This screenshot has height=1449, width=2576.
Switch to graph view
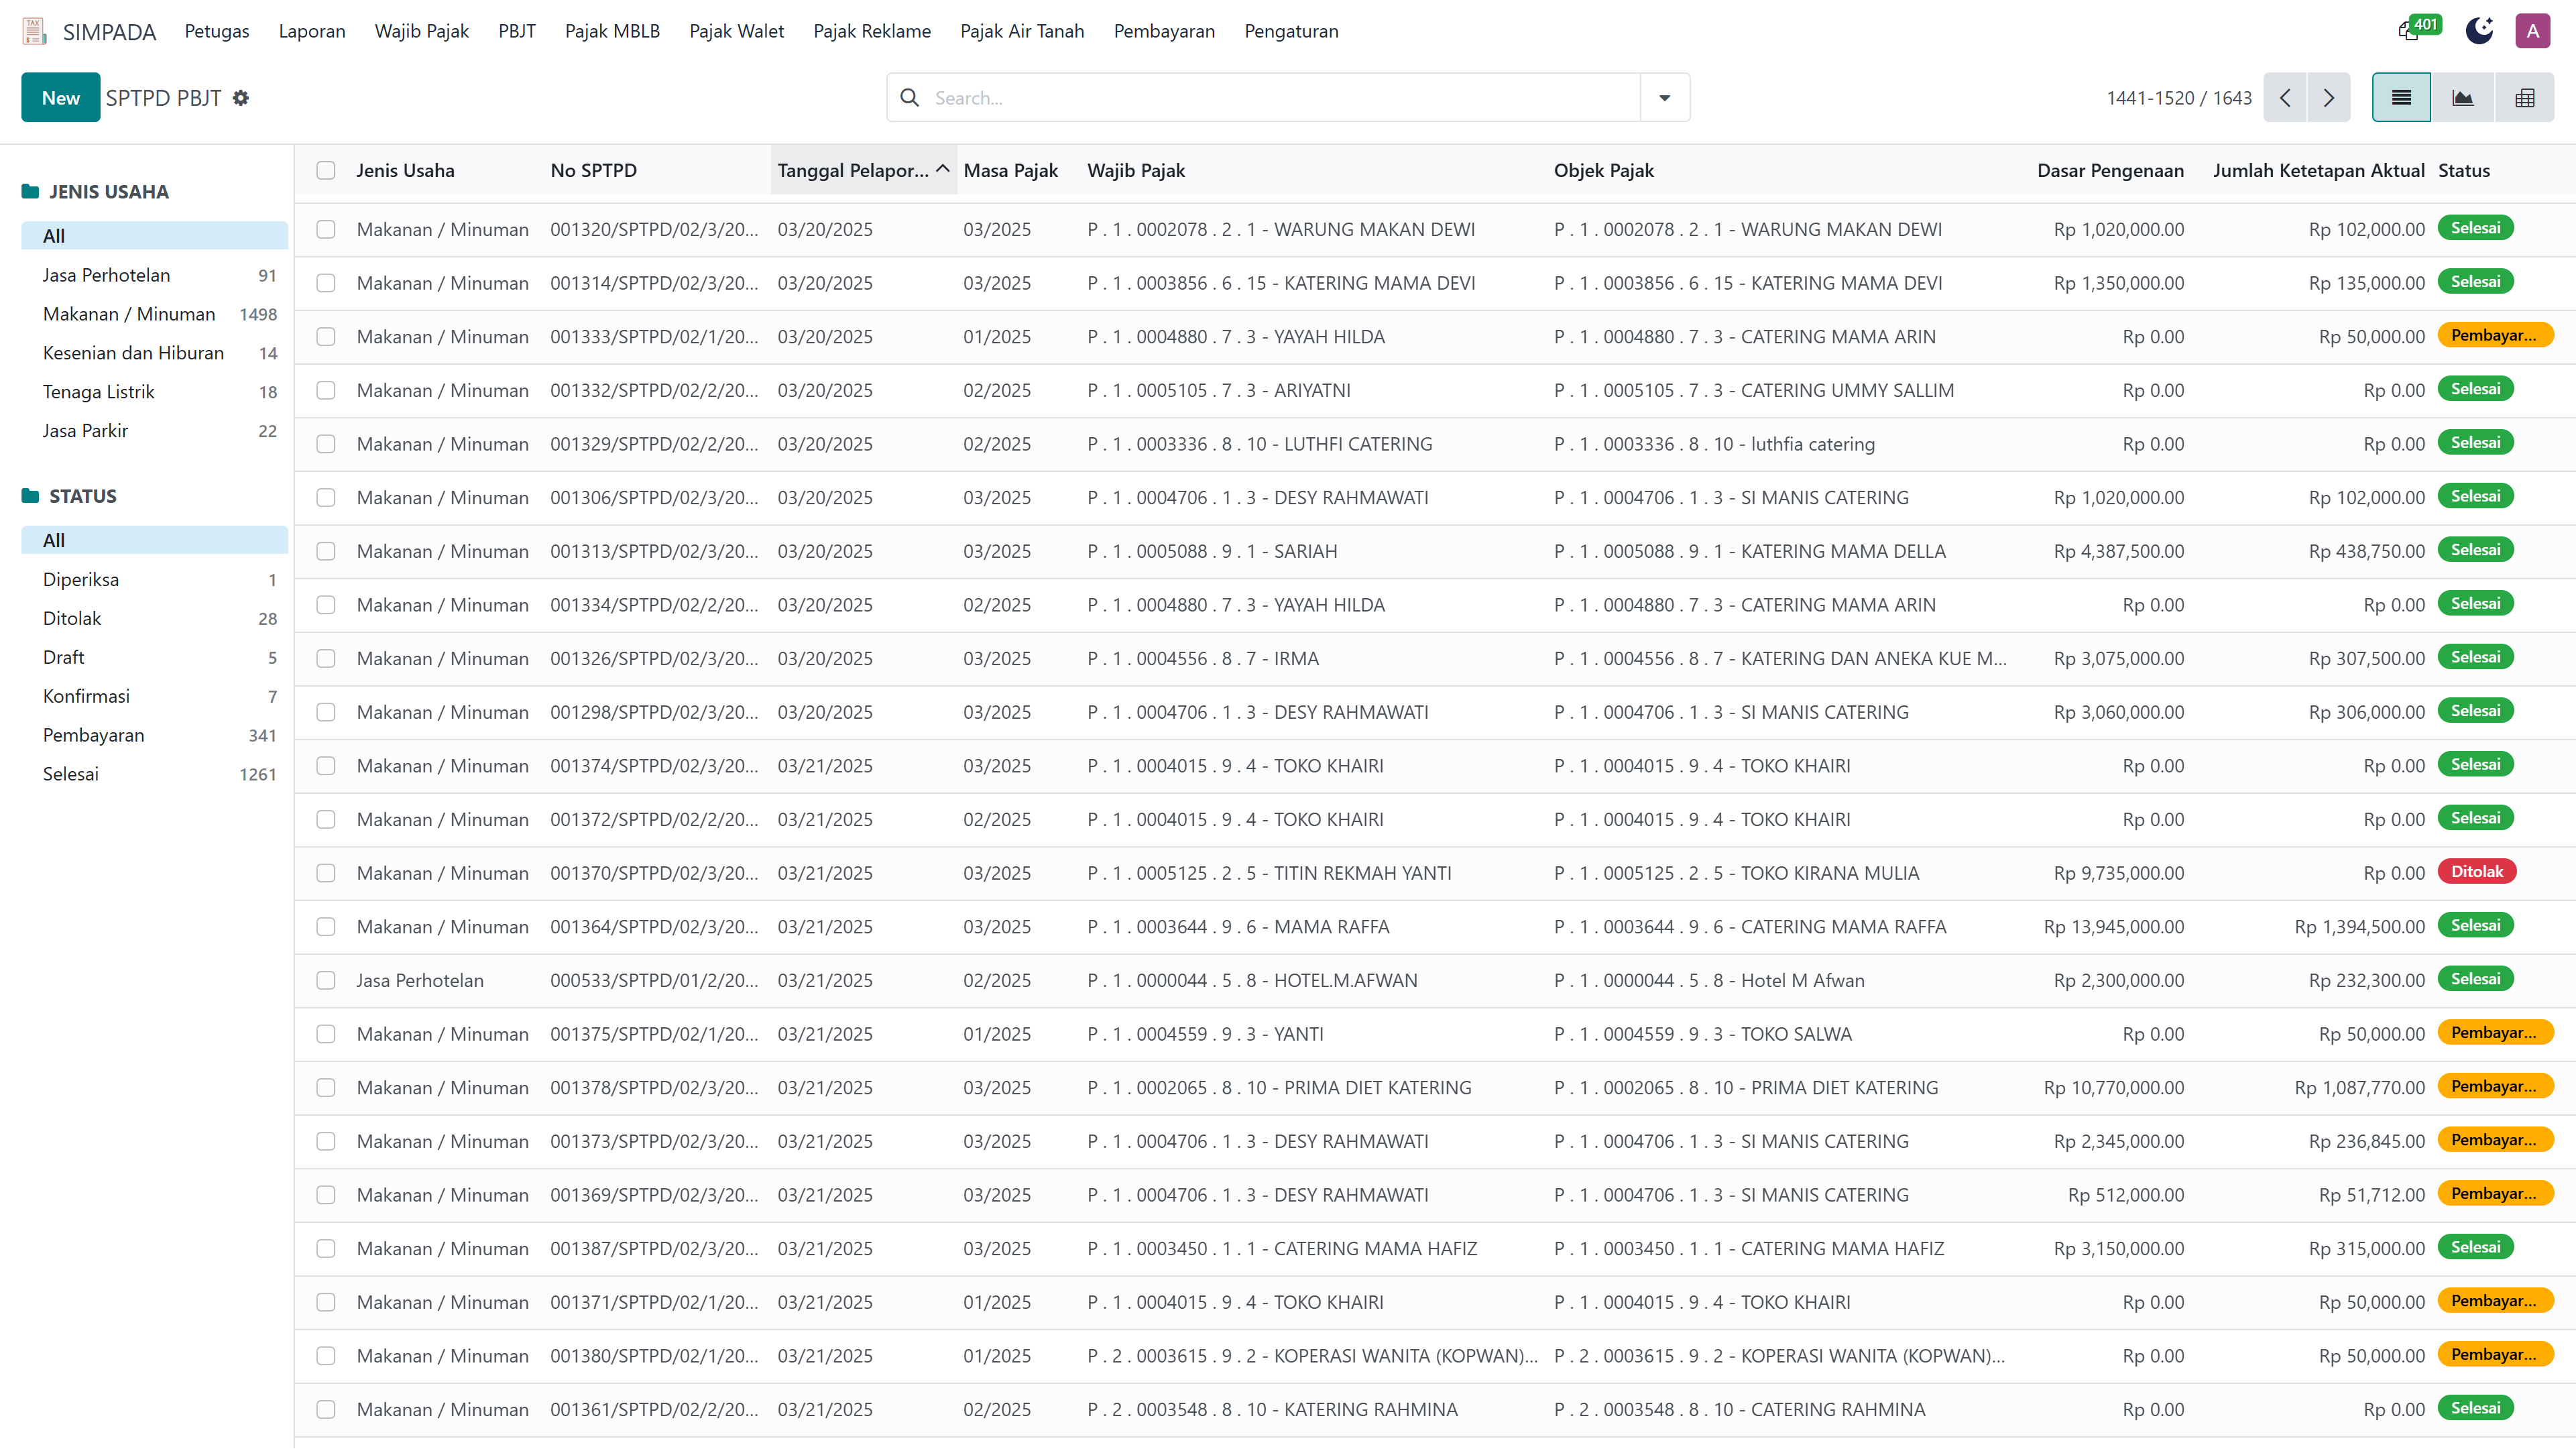click(2463, 98)
